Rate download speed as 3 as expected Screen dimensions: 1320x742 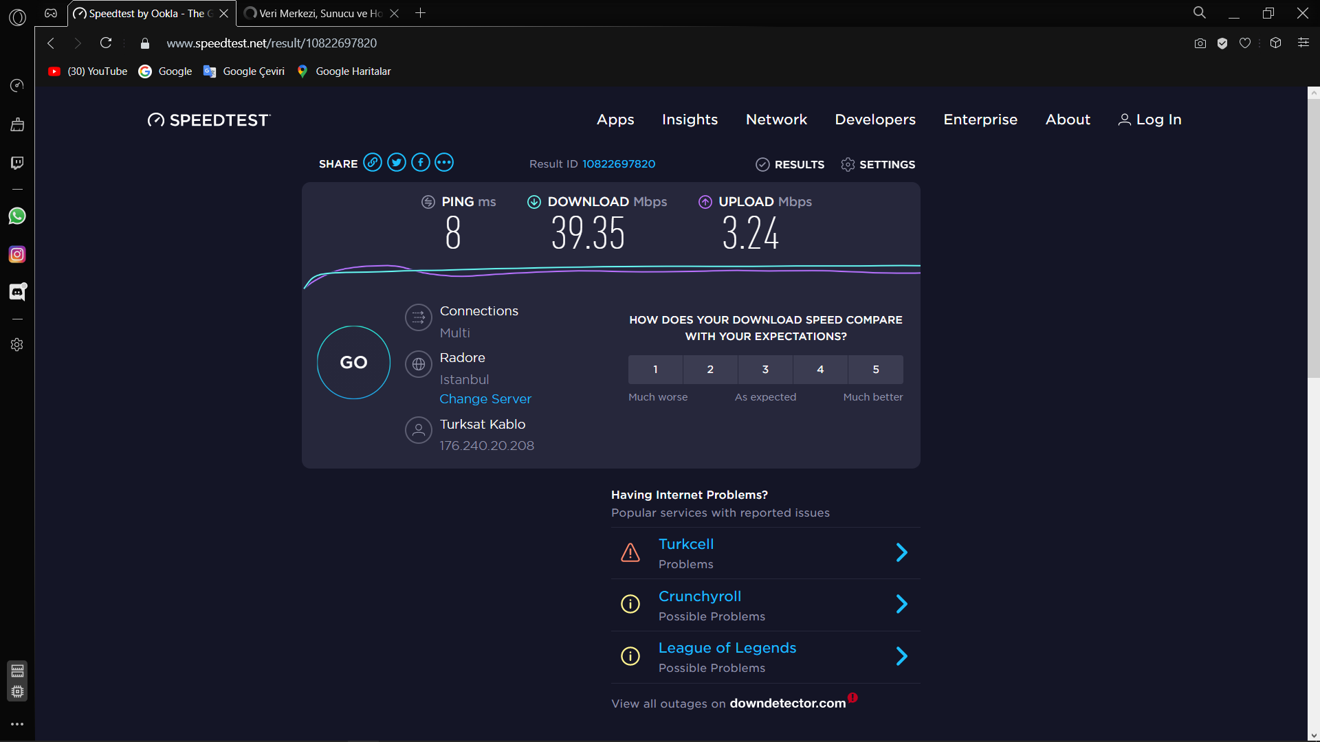click(765, 370)
